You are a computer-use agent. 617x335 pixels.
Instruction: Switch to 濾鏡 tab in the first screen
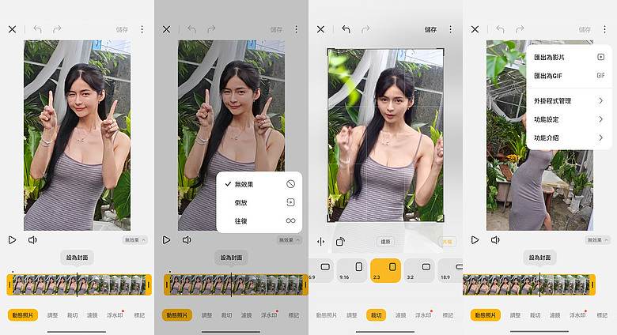92,315
